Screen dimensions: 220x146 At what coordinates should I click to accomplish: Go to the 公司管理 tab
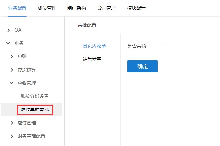(x=107, y=8)
